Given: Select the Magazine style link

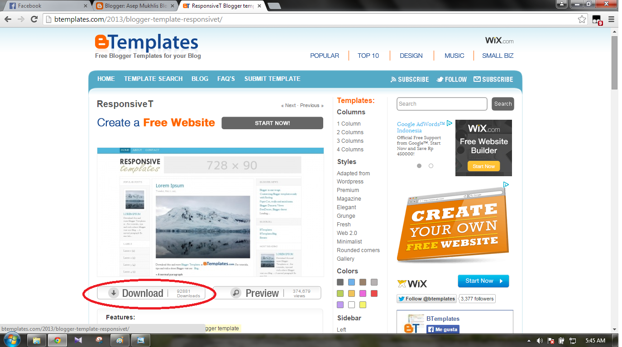Looking at the screenshot, I should coord(349,199).
